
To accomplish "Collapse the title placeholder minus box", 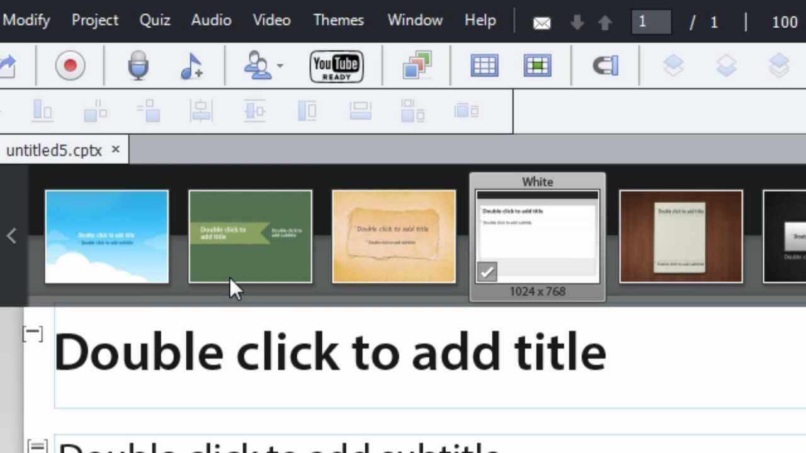I will click(x=33, y=333).
